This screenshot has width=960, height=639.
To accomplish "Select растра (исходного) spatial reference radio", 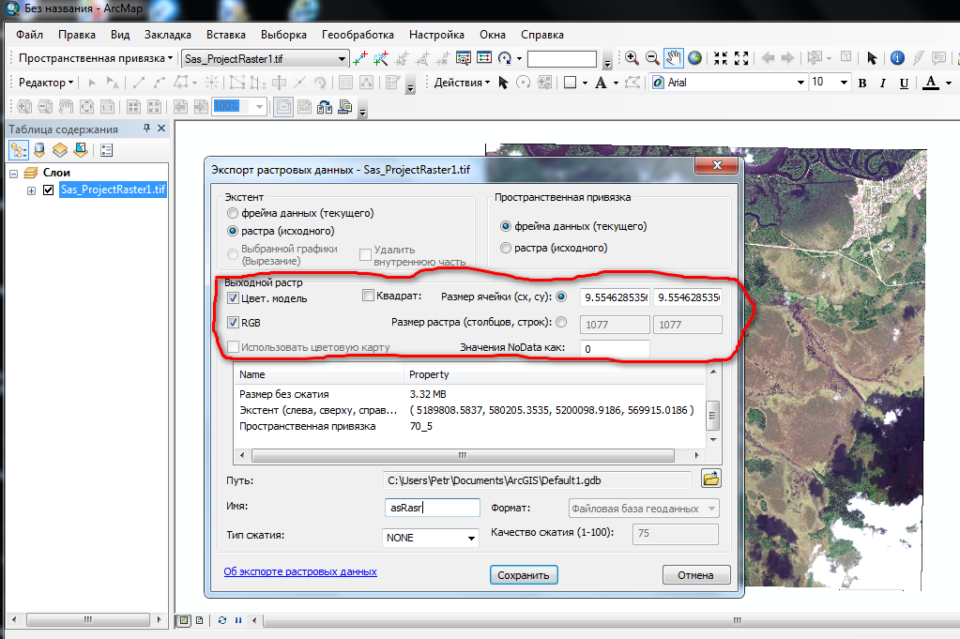I will coord(507,249).
